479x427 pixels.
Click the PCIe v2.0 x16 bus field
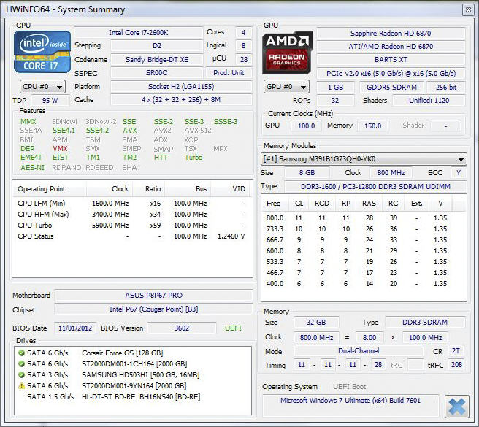[x=391, y=74]
